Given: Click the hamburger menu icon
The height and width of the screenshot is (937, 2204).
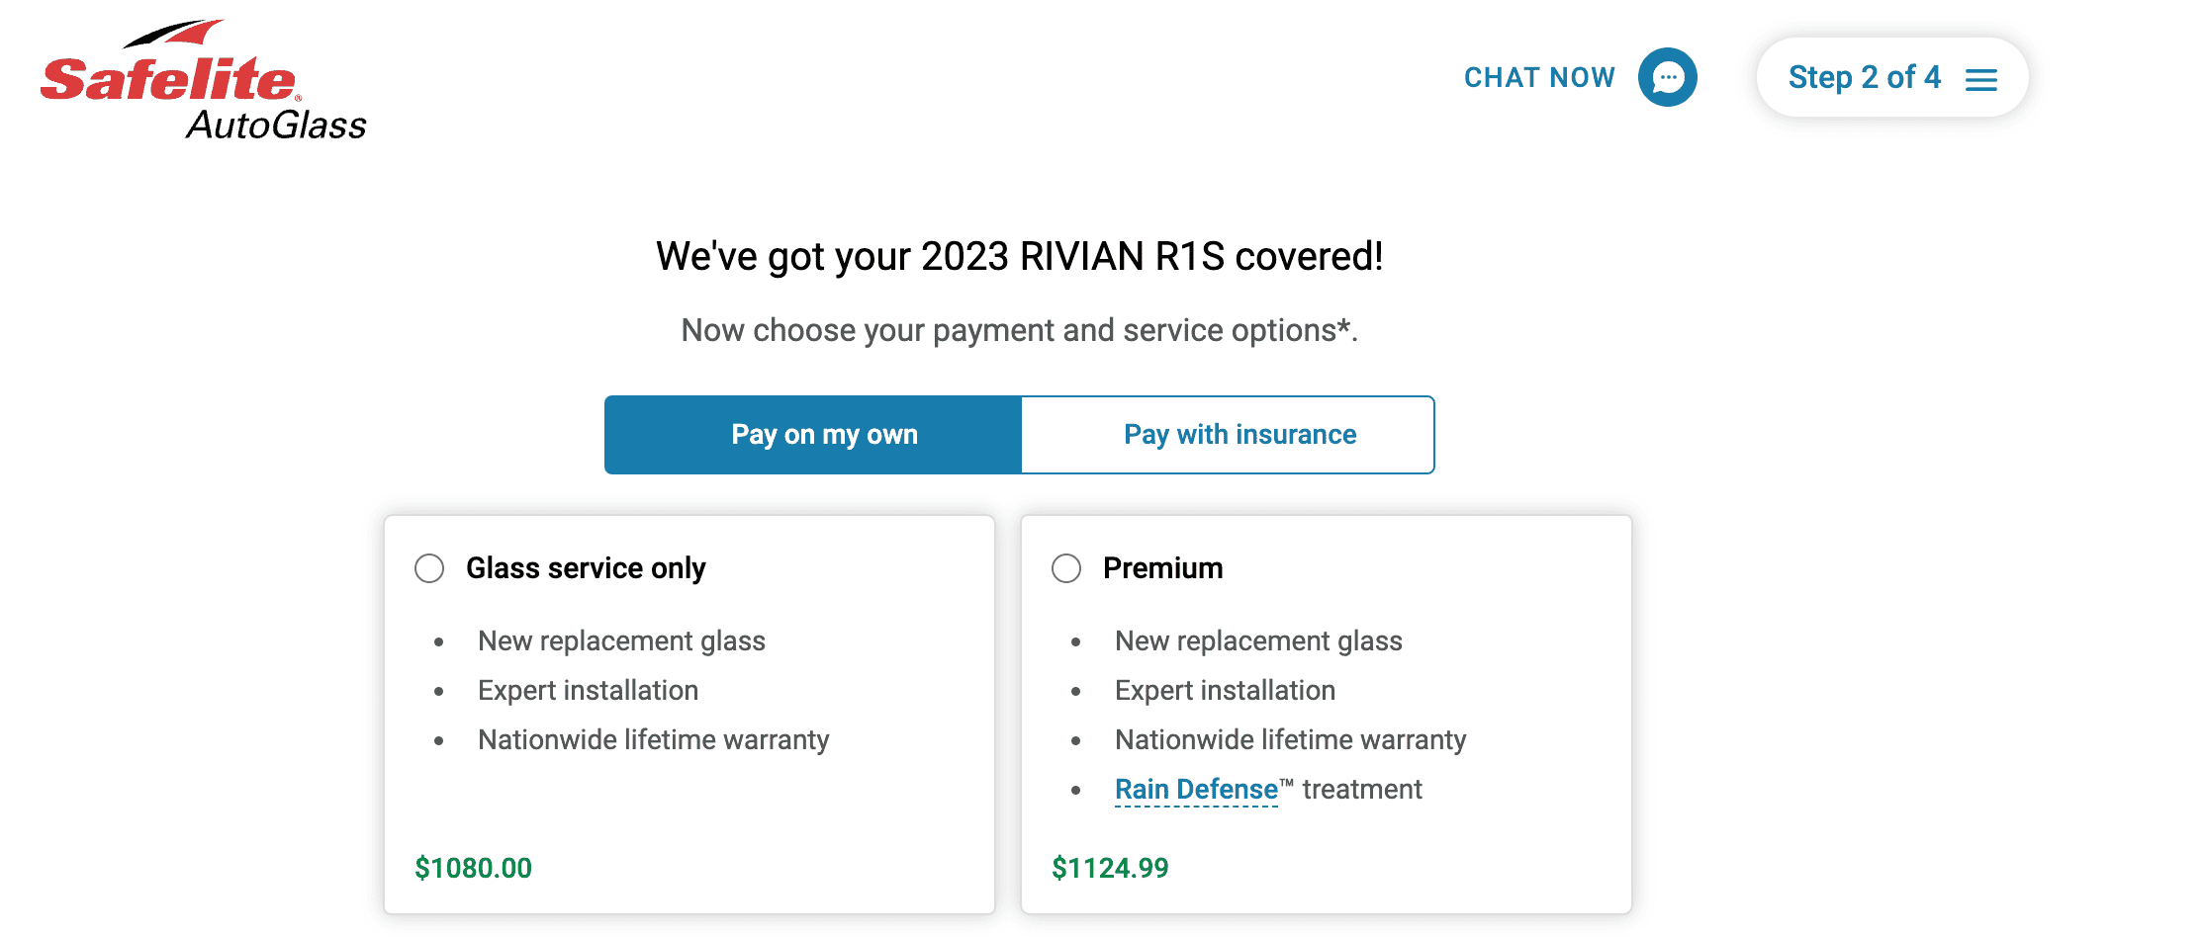Looking at the screenshot, I should (1980, 80).
